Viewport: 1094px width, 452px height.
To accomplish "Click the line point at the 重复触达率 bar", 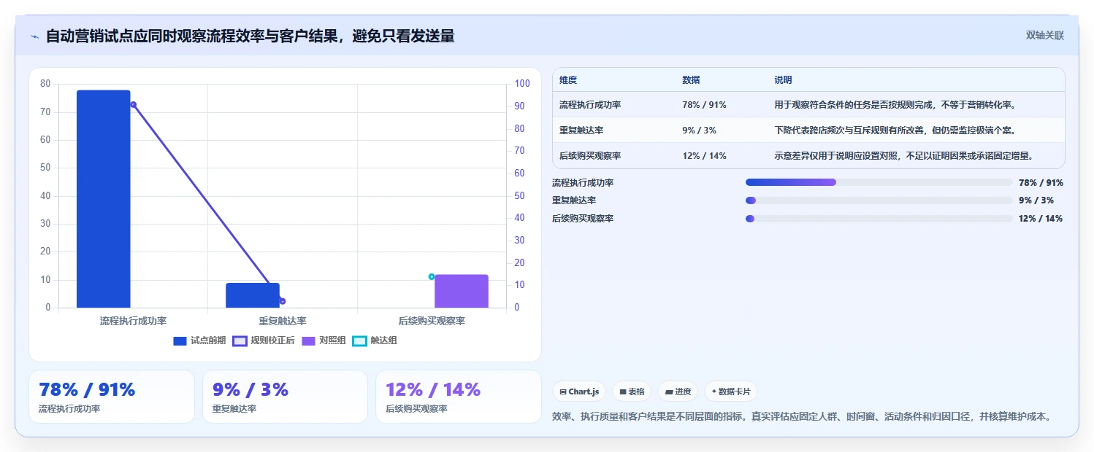I will 283,301.
